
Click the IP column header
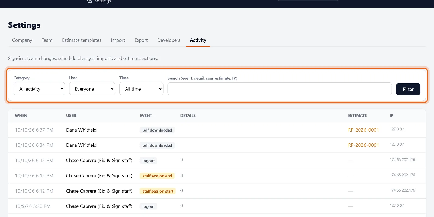[391, 116]
